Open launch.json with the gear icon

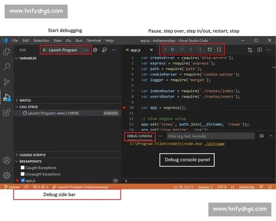[95, 50]
